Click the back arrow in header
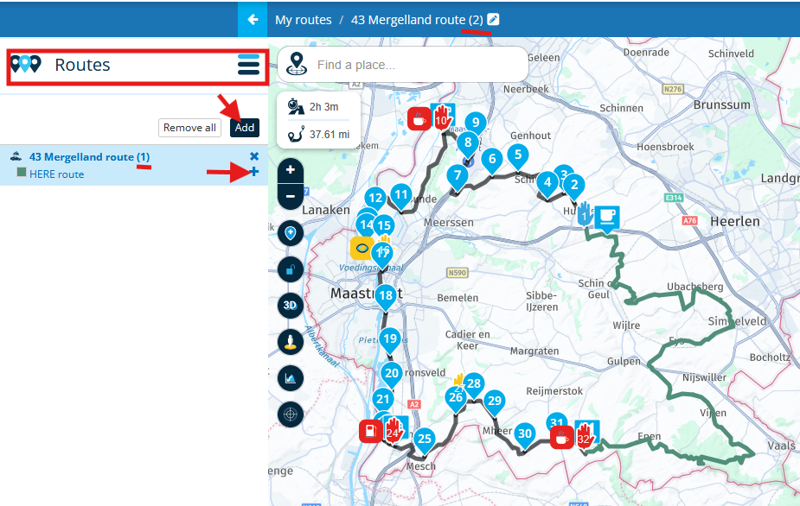Viewport: 800px width, 506px height. (x=253, y=19)
